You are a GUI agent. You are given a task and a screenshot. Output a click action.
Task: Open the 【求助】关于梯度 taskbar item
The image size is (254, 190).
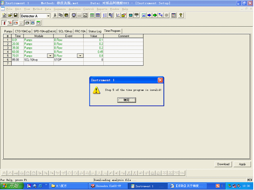coord(187,186)
